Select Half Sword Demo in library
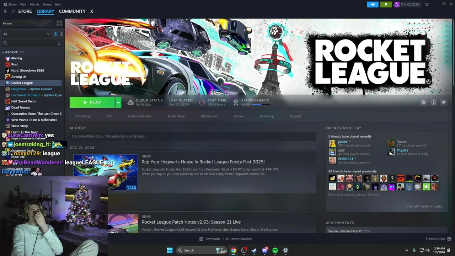Screen dimensions: 455x256 click(x=24, y=101)
